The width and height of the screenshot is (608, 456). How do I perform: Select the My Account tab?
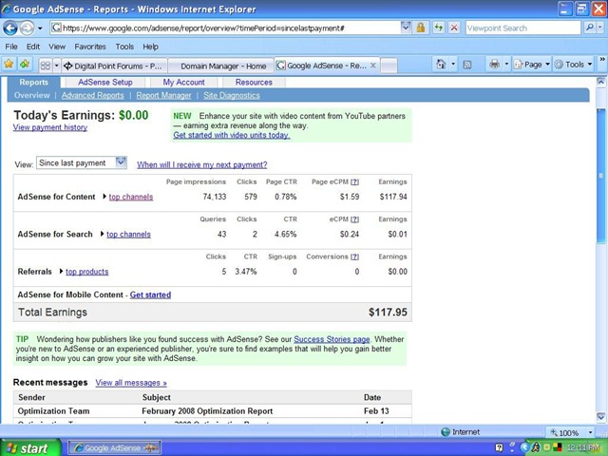click(x=183, y=83)
